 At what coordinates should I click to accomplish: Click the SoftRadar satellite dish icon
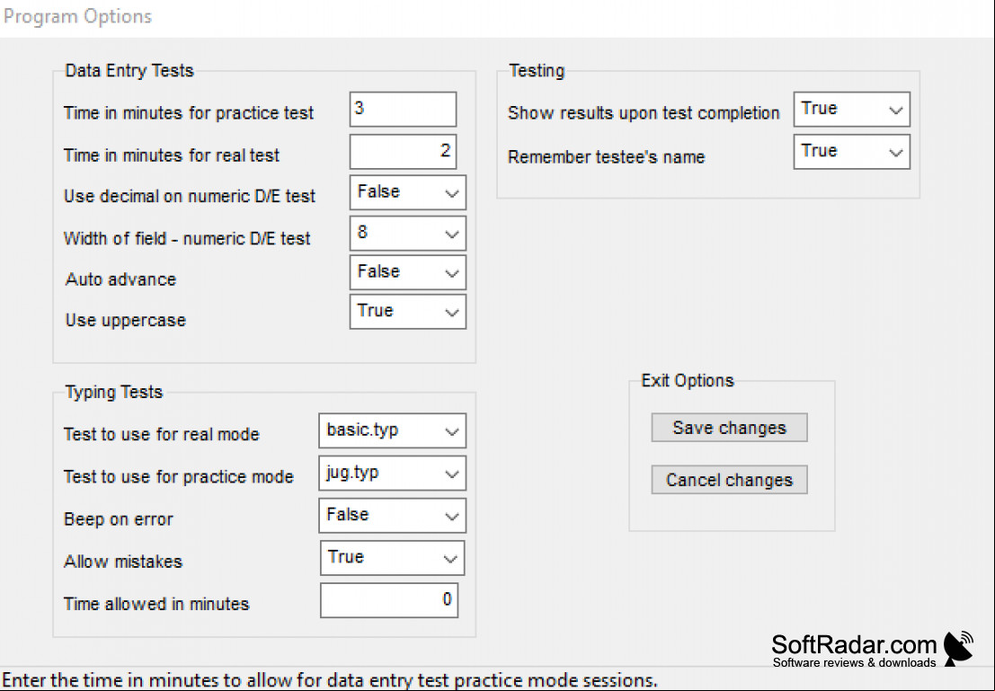click(959, 649)
